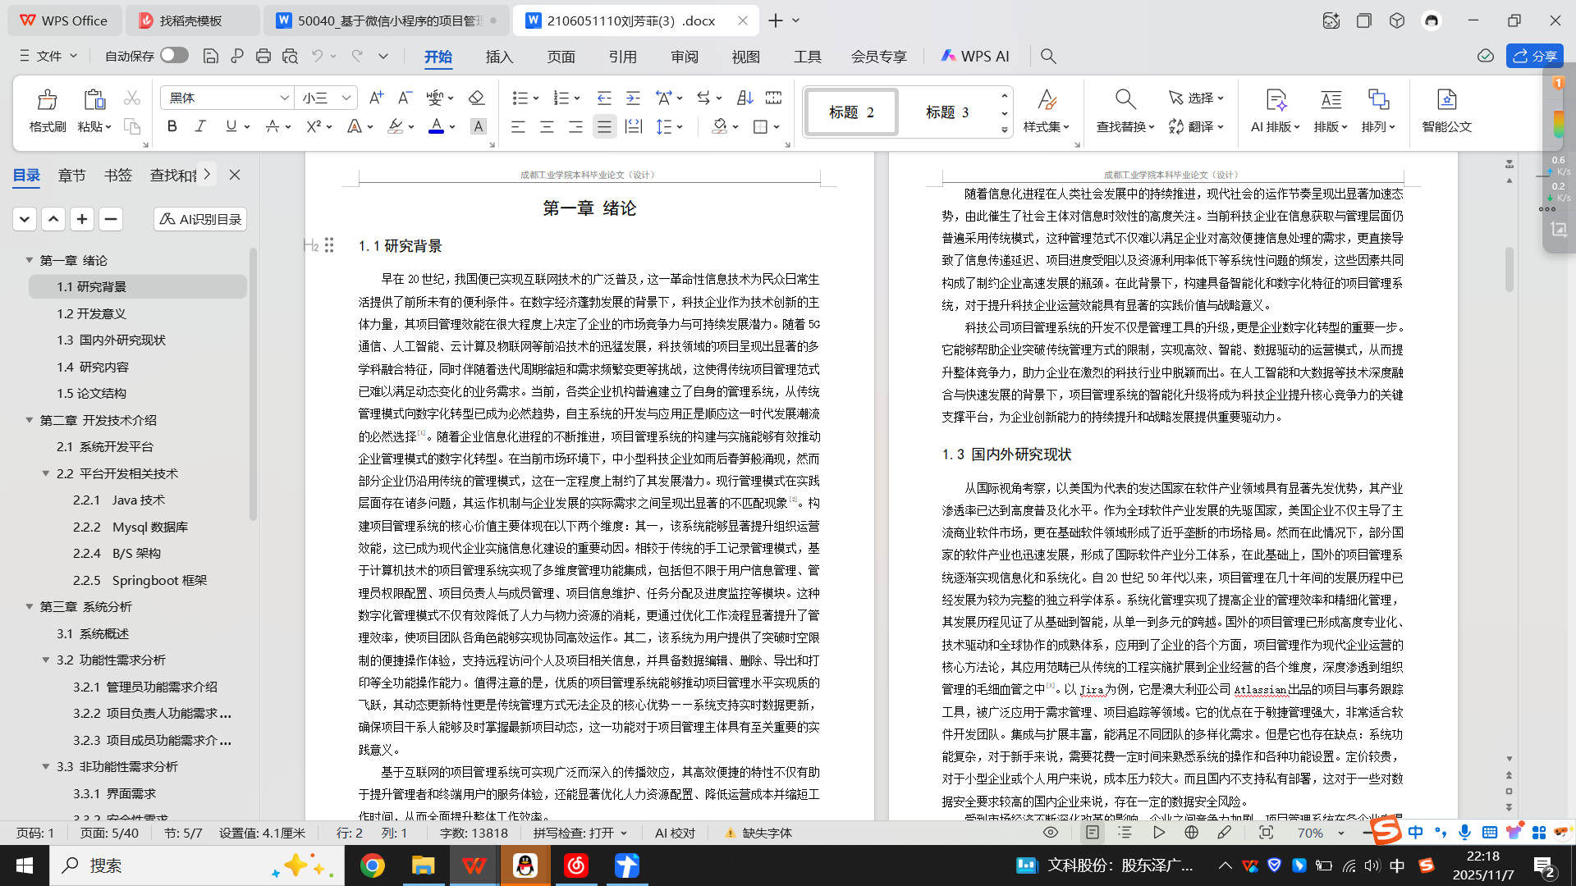Collapse Chapter 2 in outline tree
Screen dimensions: 1576x886
click(30, 420)
